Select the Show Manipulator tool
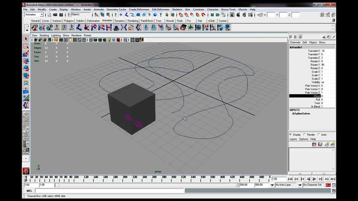Screen dimensions: 358x201 (x=26, y=98)
